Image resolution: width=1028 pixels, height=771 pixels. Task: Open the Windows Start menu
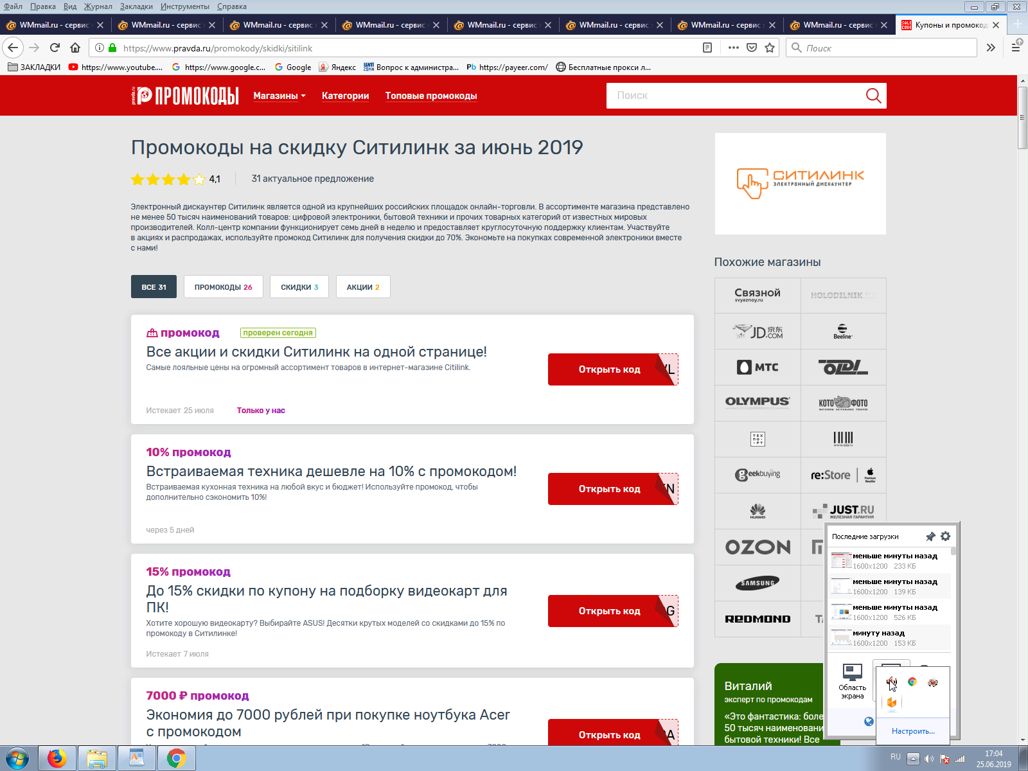pos(17,759)
